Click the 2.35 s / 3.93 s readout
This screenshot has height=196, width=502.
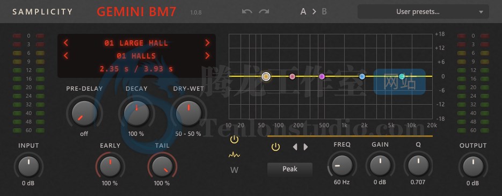[x=136, y=69]
